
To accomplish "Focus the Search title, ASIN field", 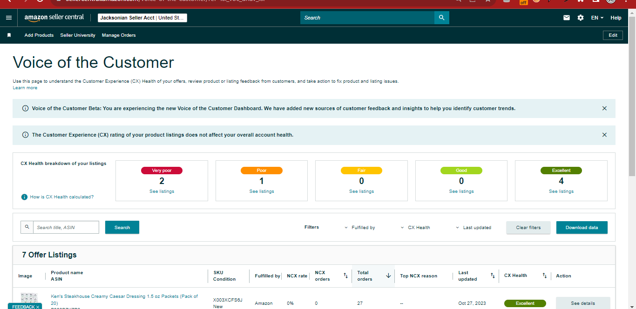I will pyautogui.click(x=66, y=227).
